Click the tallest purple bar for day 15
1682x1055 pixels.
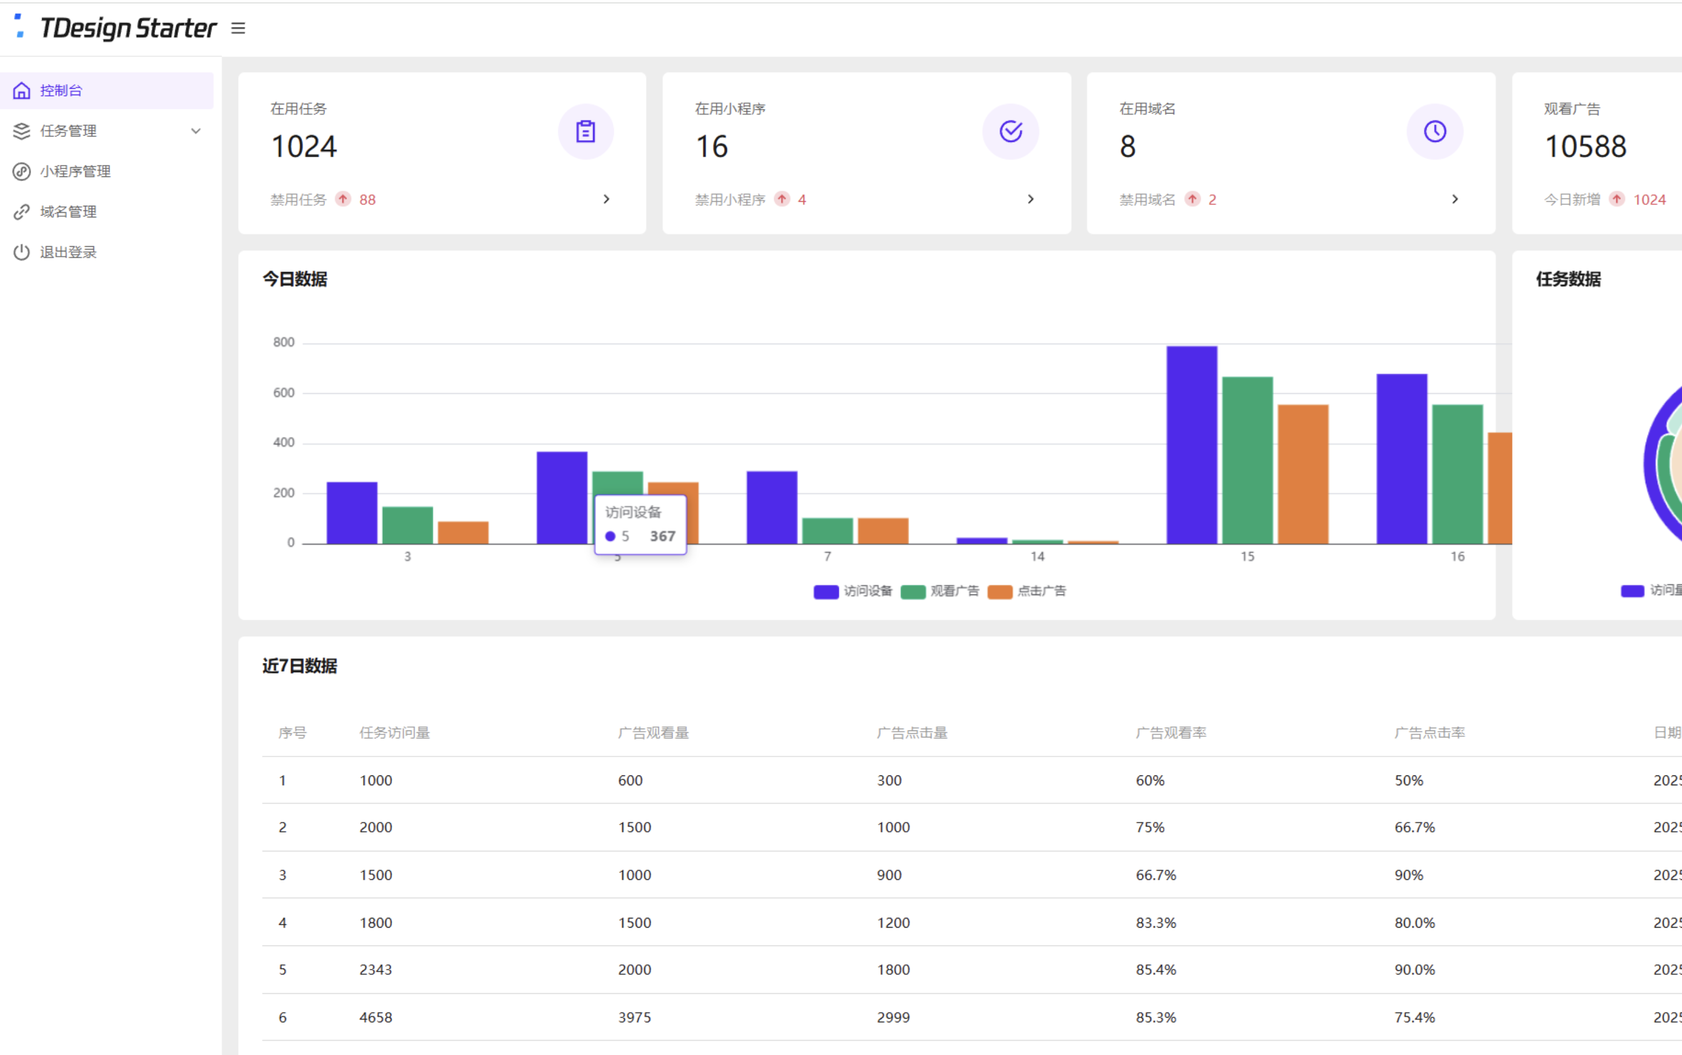(x=1191, y=445)
